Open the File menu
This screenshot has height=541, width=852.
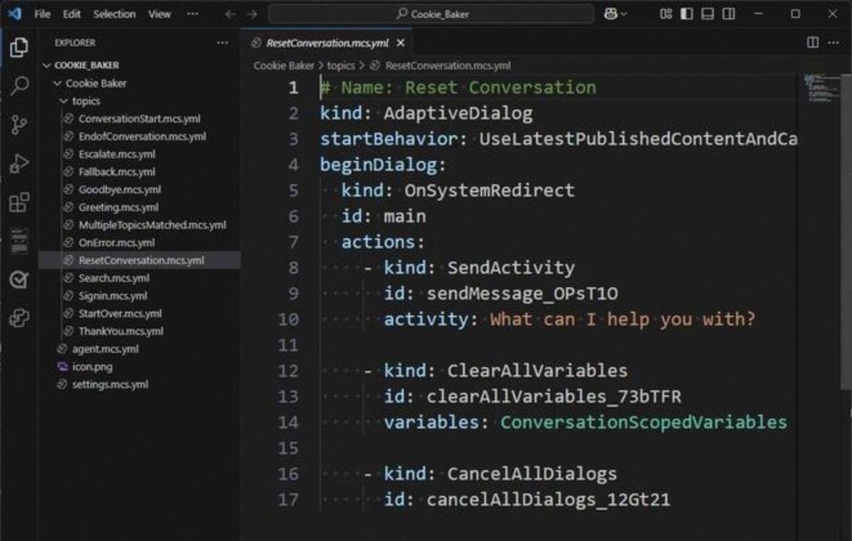[43, 14]
